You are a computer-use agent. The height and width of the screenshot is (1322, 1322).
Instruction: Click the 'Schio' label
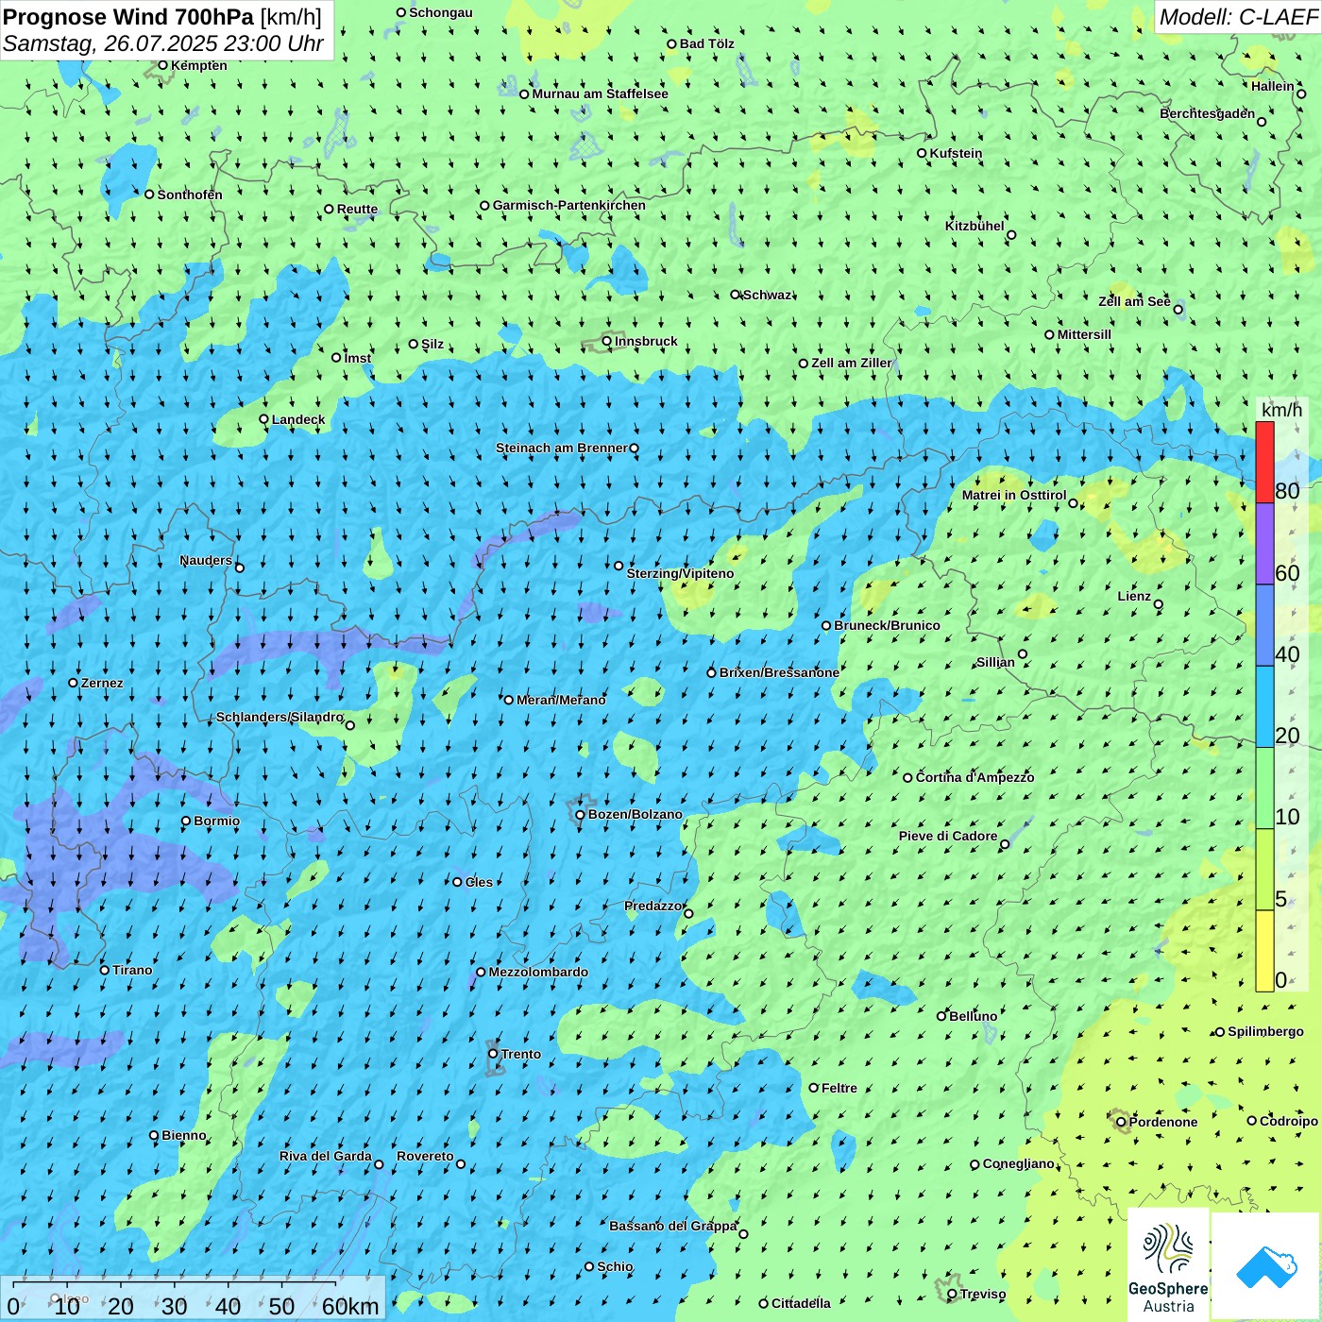(615, 1266)
